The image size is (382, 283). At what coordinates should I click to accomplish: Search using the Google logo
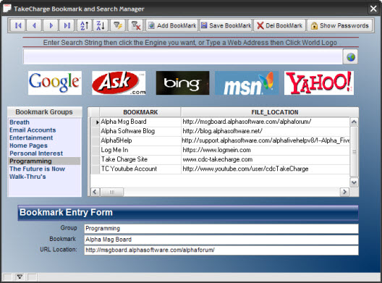[55, 83]
